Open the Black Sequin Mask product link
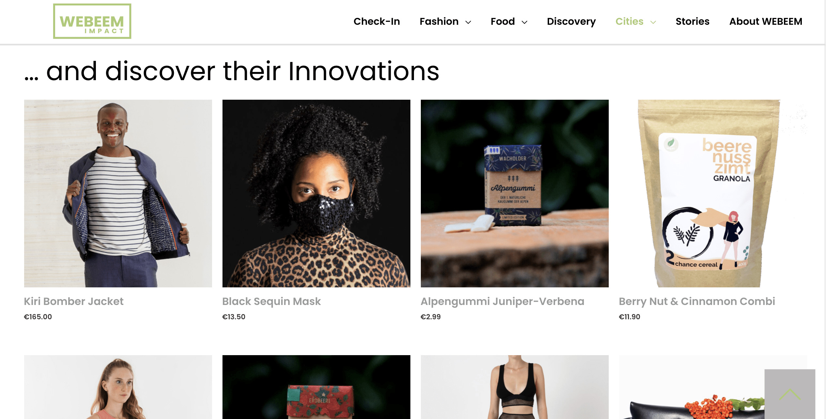 click(271, 301)
